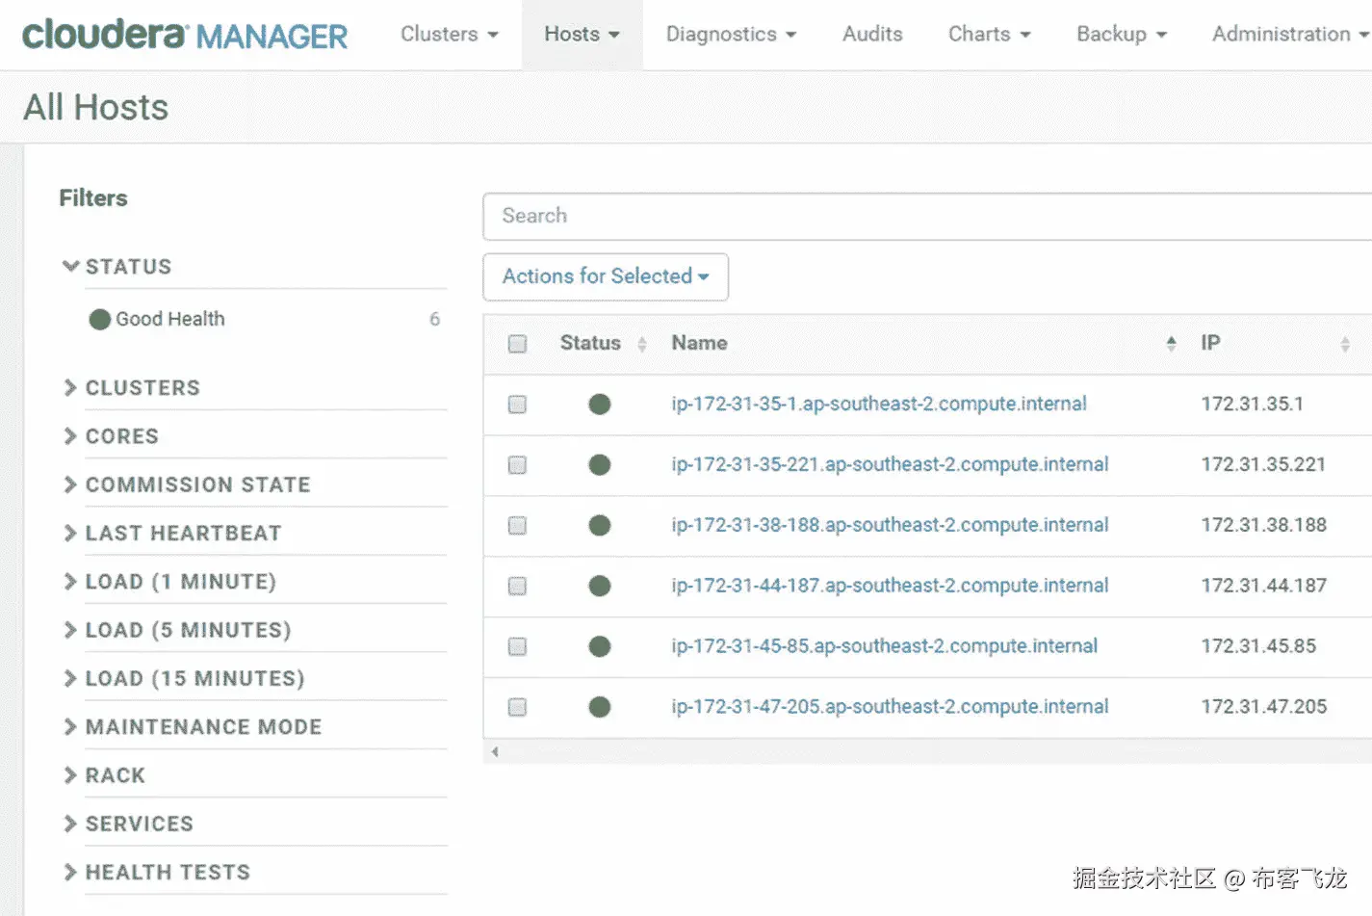
Task: Open host ip-172-31-35-221.ap-southeast-2.compute.internal
Action: click(890, 465)
